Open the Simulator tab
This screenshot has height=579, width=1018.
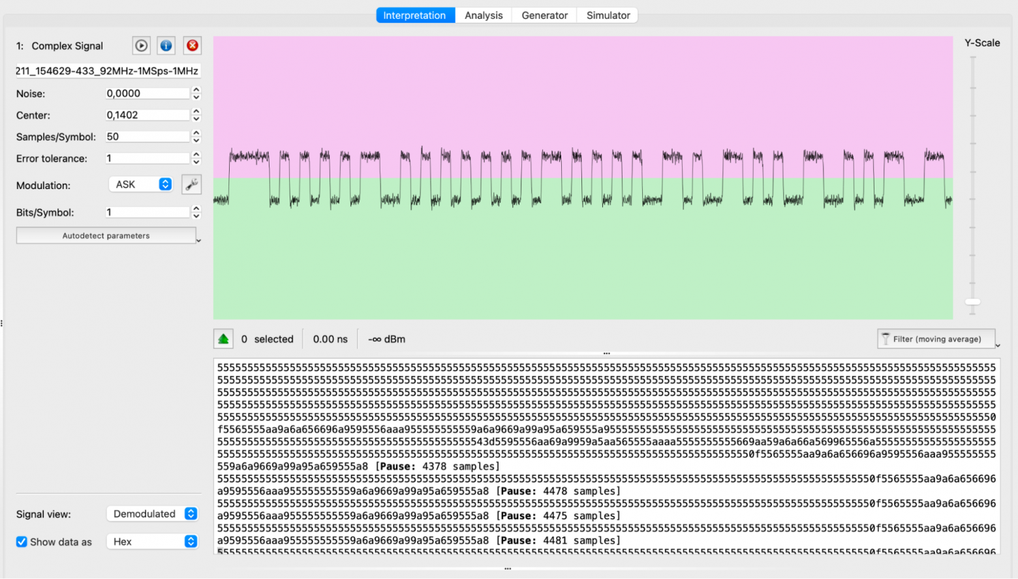(x=608, y=15)
